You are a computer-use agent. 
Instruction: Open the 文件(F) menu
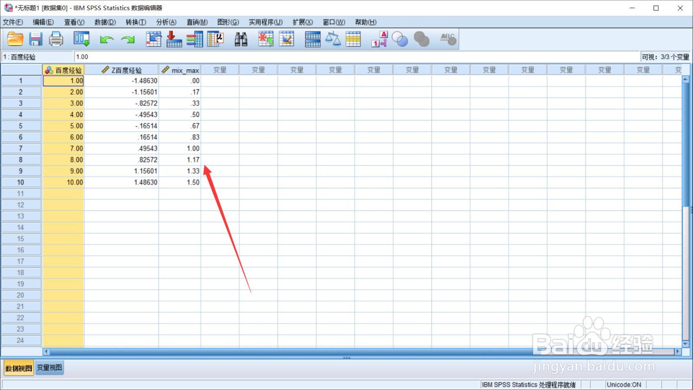[13, 22]
